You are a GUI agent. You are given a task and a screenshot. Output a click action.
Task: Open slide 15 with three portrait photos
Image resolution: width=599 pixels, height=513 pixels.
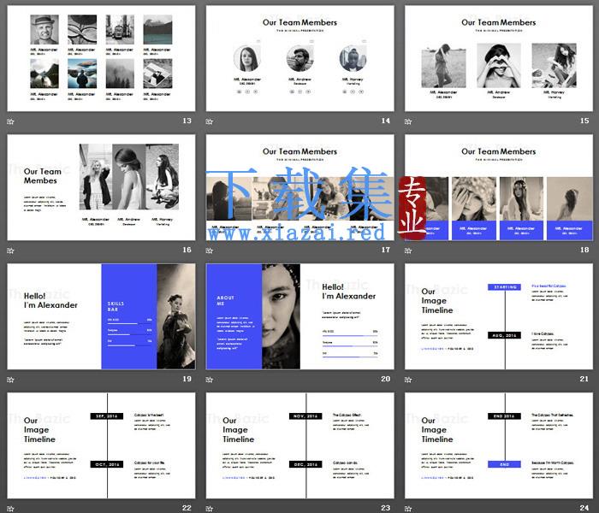click(x=499, y=58)
